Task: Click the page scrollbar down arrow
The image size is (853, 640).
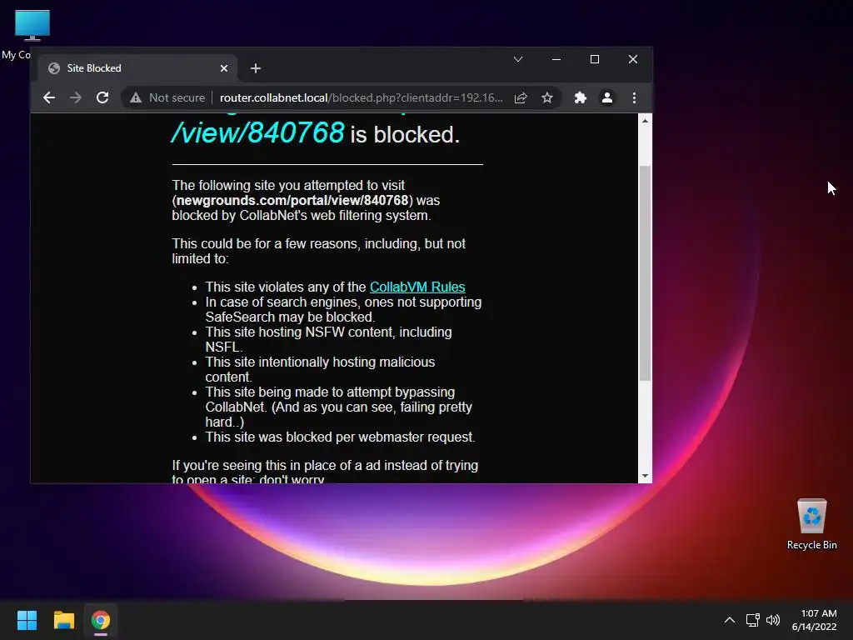Action: point(645,476)
